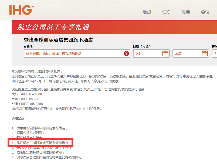Open the 地点 menu
Image resolution: width=217 pixels, height=163 pixels.
click(x=147, y=12)
